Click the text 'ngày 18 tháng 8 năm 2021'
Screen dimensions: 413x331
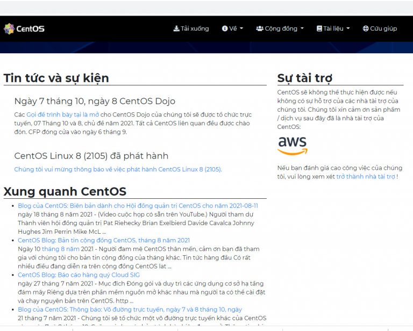pyautogui.click(x=55, y=214)
